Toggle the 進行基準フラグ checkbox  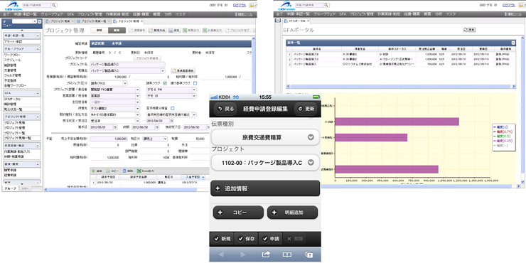[195, 83]
